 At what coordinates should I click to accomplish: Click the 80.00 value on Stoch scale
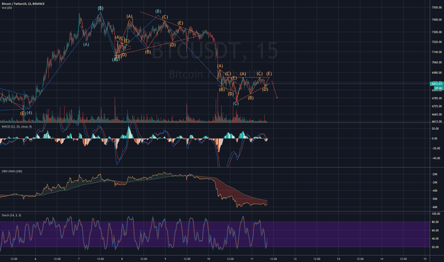tap(435, 222)
